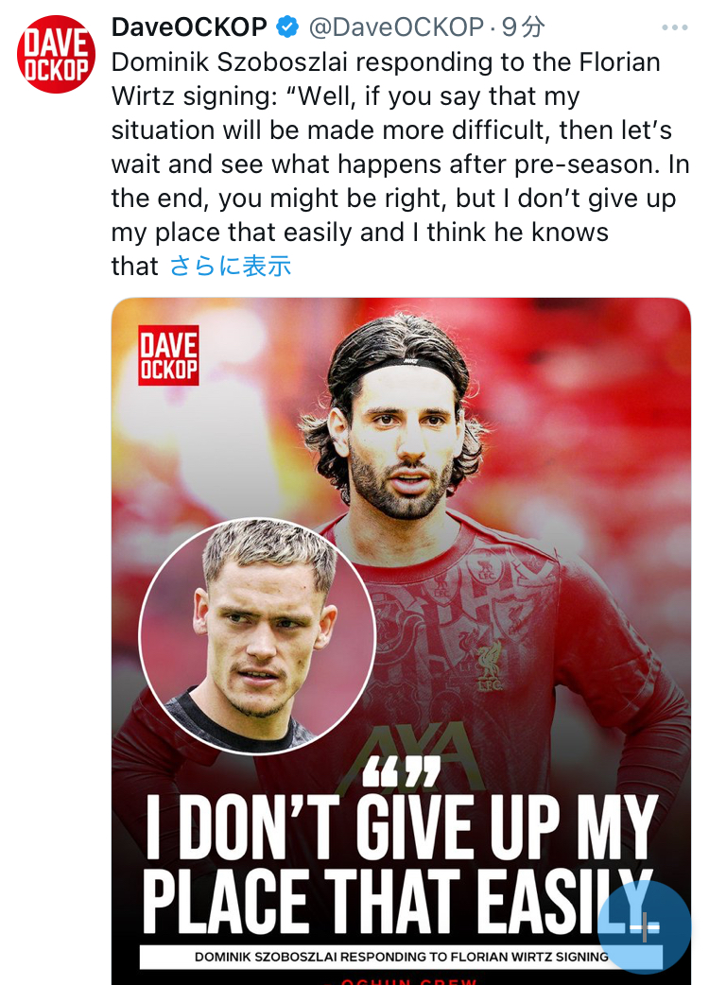Tap the circular inset photo of Wirtz
The width and height of the screenshot is (709, 985).
(257, 636)
